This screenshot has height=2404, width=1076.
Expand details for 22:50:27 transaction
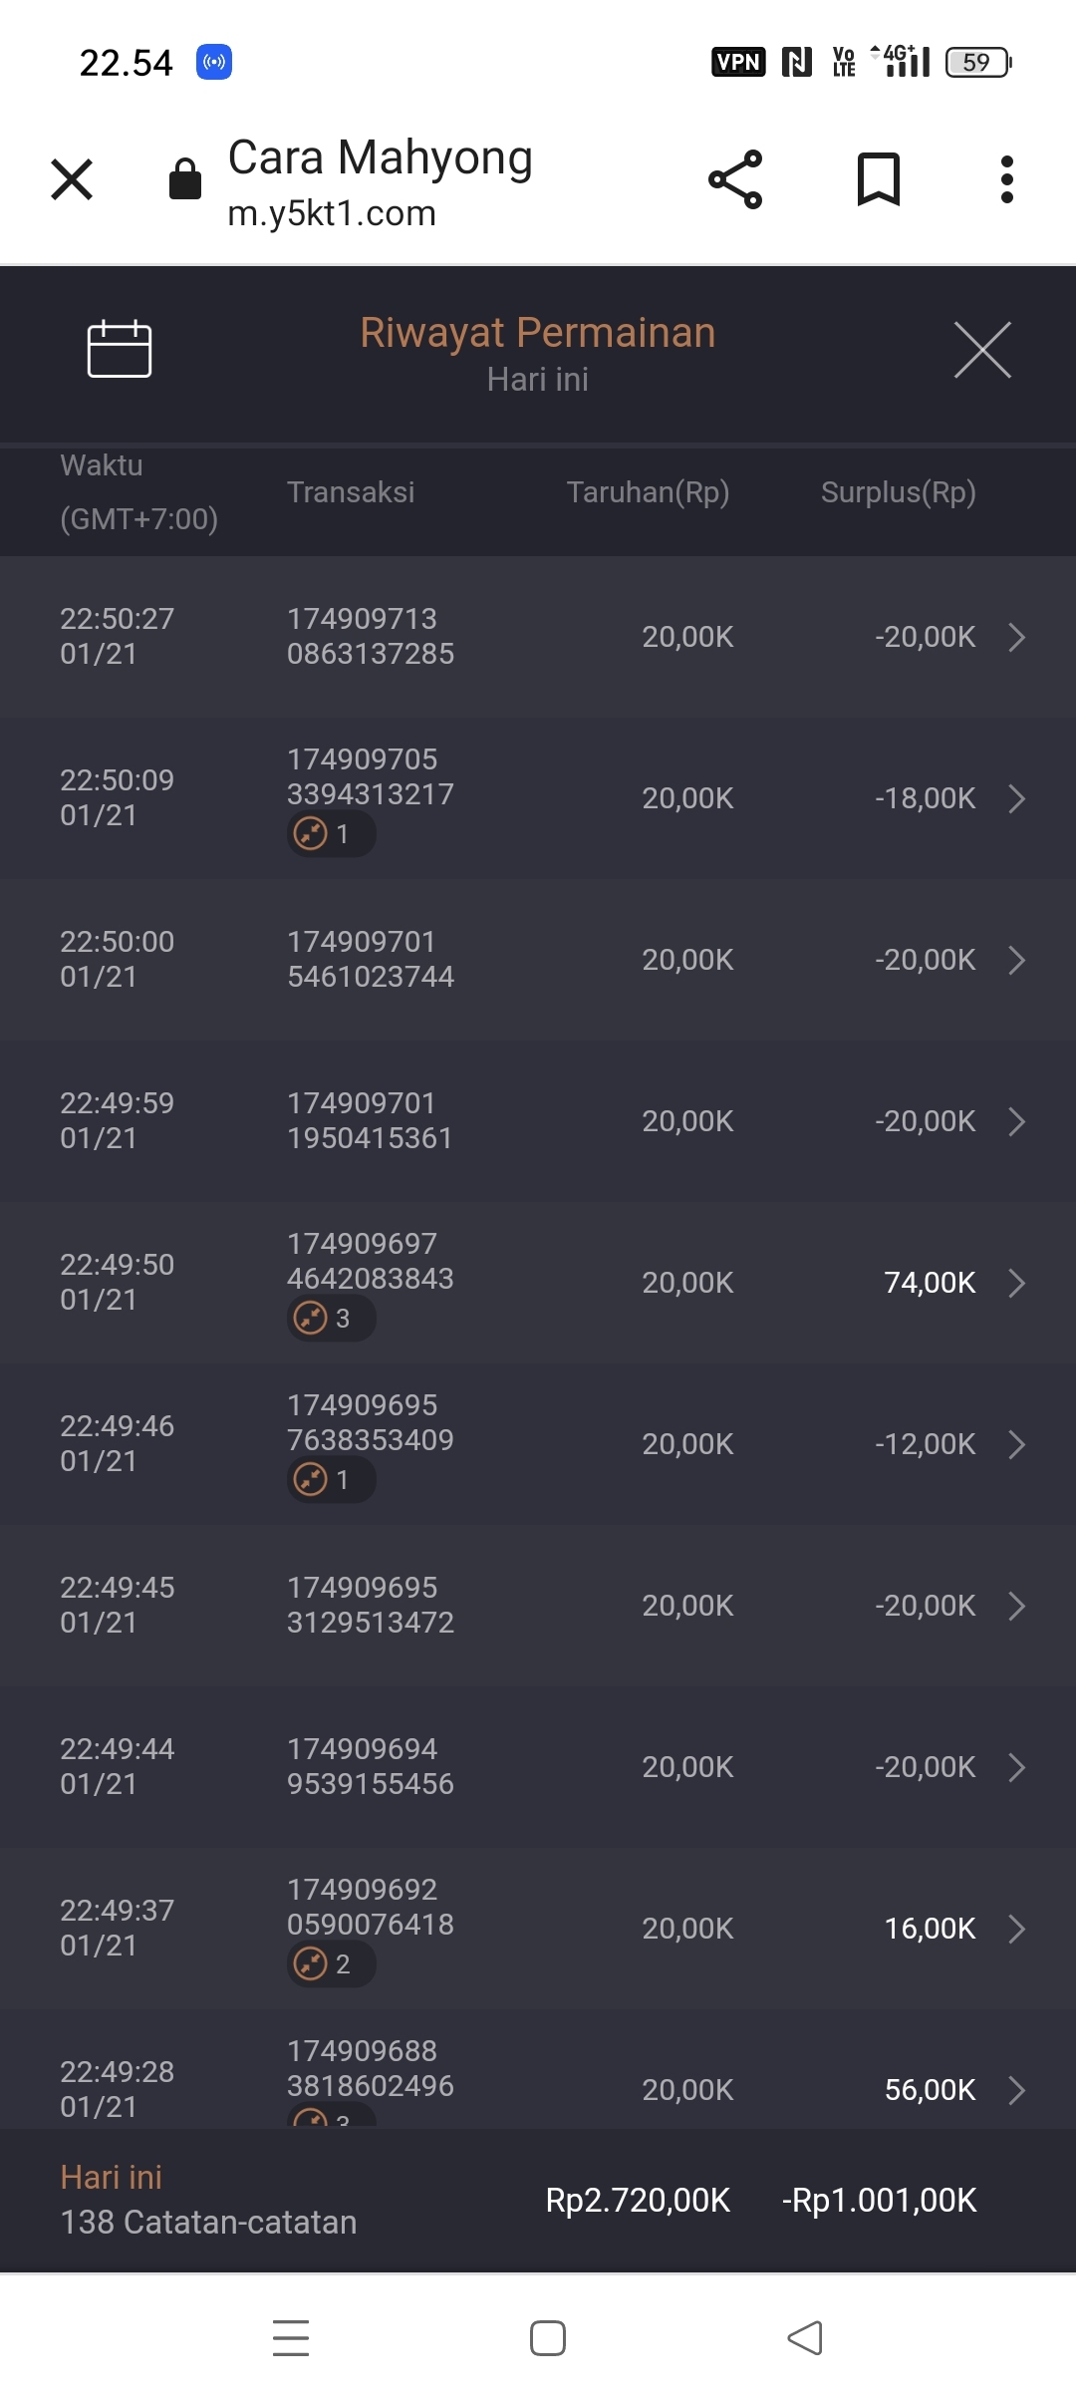[1016, 637]
